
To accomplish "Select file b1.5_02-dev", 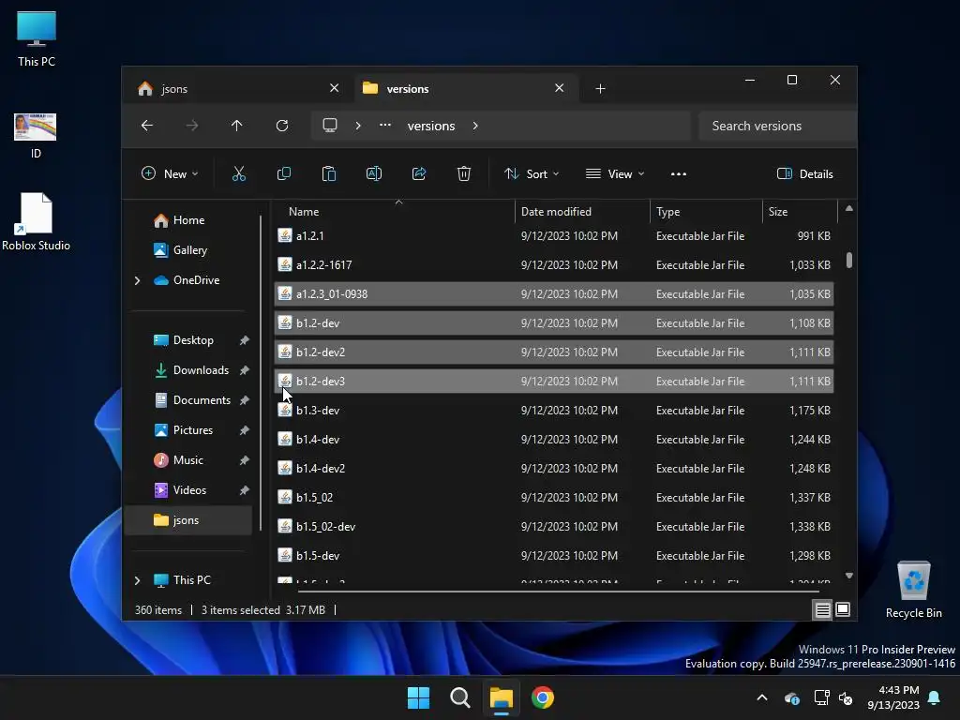I will pos(553,527).
